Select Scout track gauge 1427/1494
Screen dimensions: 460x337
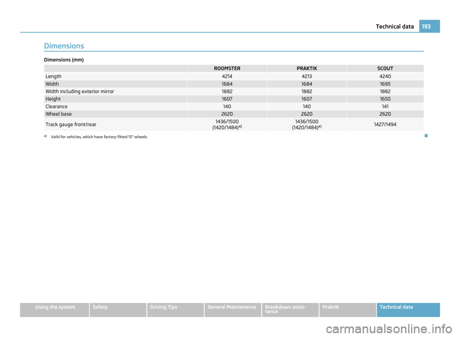[385, 125]
